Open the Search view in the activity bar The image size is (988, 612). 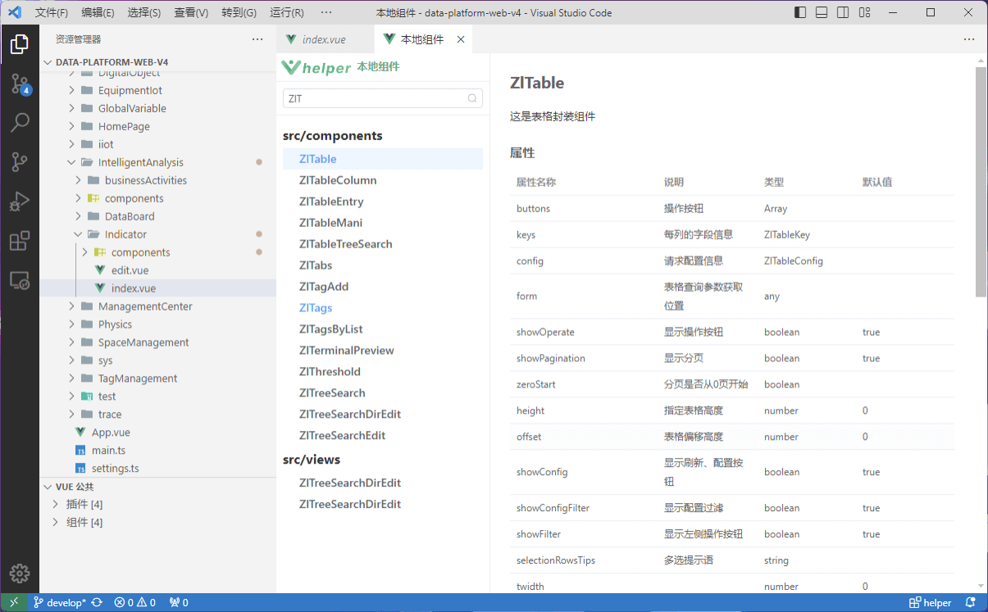20,122
